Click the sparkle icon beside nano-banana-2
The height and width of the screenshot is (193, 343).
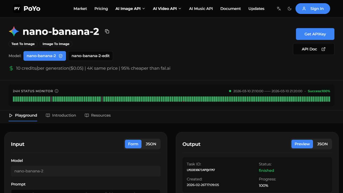click(x=13, y=31)
